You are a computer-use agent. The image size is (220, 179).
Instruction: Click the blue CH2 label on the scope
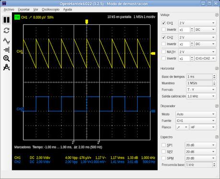(x=20, y=109)
